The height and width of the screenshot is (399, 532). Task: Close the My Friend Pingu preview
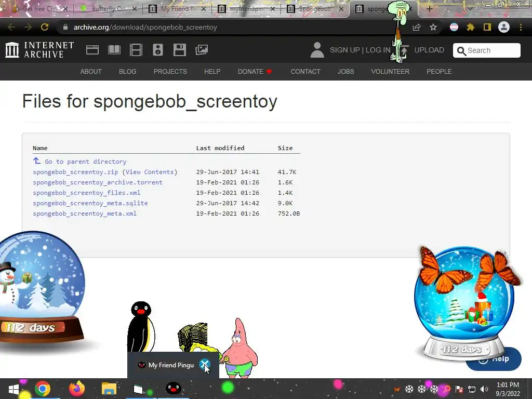pyautogui.click(x=205, y=365)
